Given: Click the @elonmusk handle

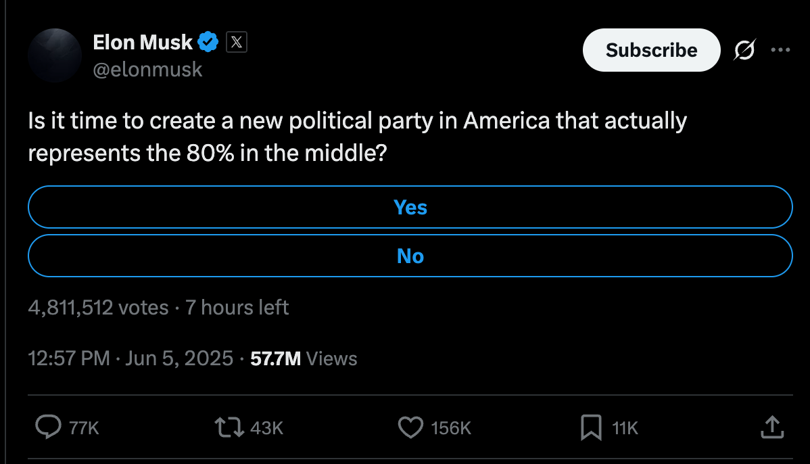Looking at the screenshot, I should point(147,69).
